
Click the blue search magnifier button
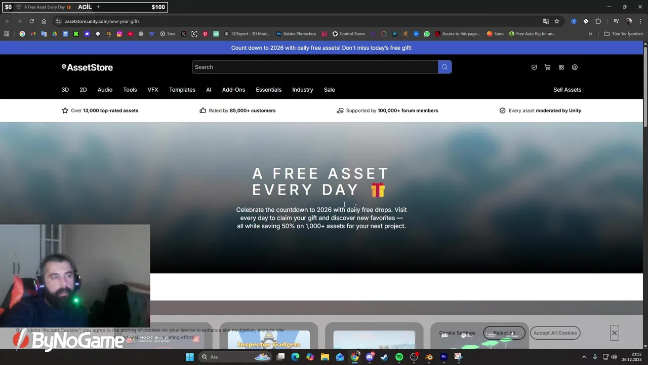click(444, 67)
